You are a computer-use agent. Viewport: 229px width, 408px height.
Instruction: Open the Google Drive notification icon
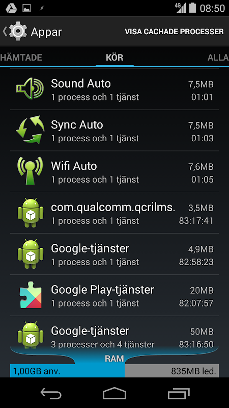point(11,8)
